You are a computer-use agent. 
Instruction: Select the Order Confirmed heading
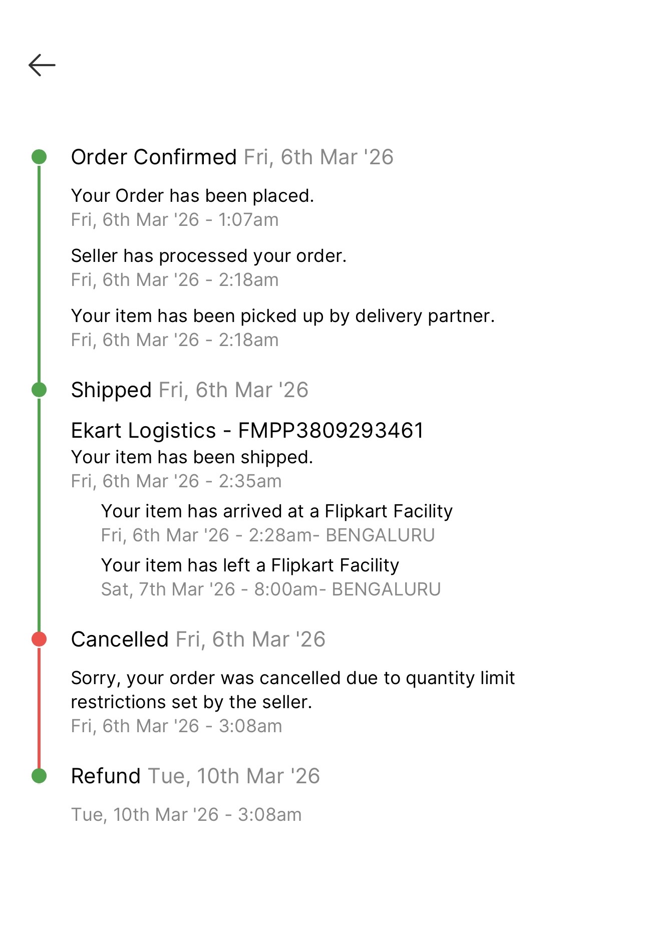tap(154, 157)
